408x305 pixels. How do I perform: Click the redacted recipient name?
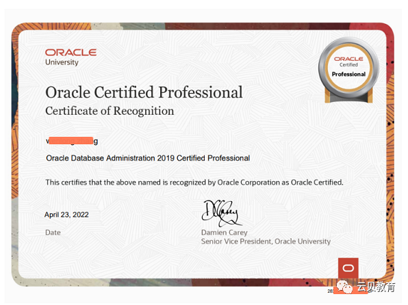pyautogui.click(x=72, y=141)
